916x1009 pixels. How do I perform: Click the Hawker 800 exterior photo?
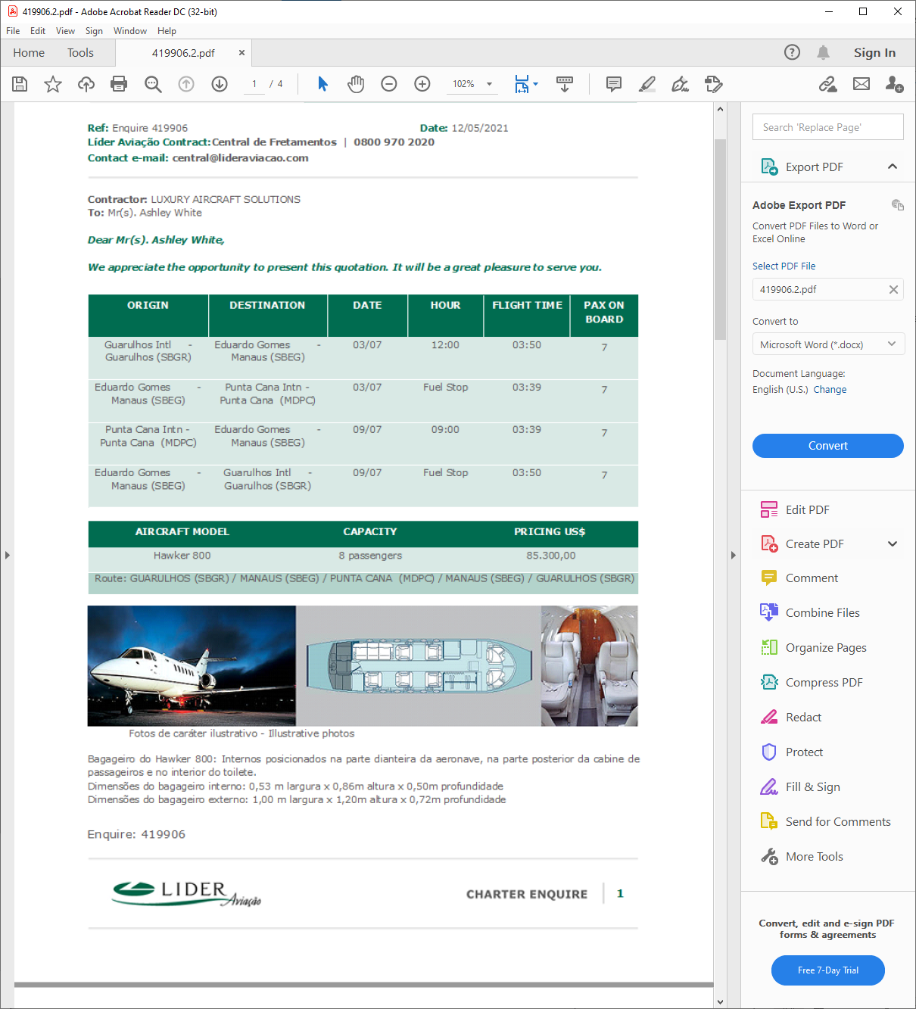(x=192, y=666)
